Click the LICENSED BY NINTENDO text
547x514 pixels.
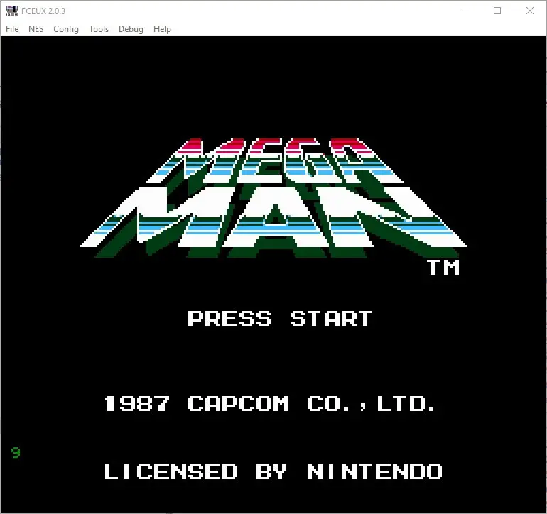273,471
